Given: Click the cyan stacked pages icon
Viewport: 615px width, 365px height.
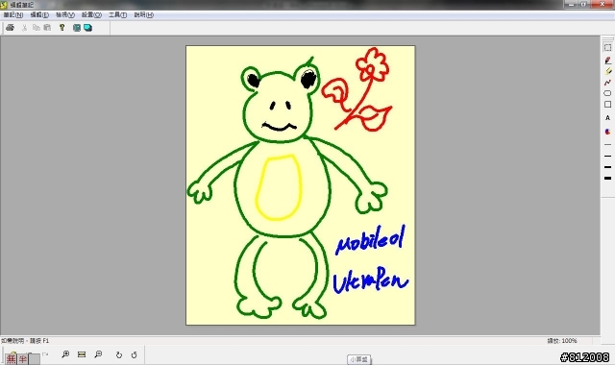Looking at the screenshot, I should pos(87,28).
